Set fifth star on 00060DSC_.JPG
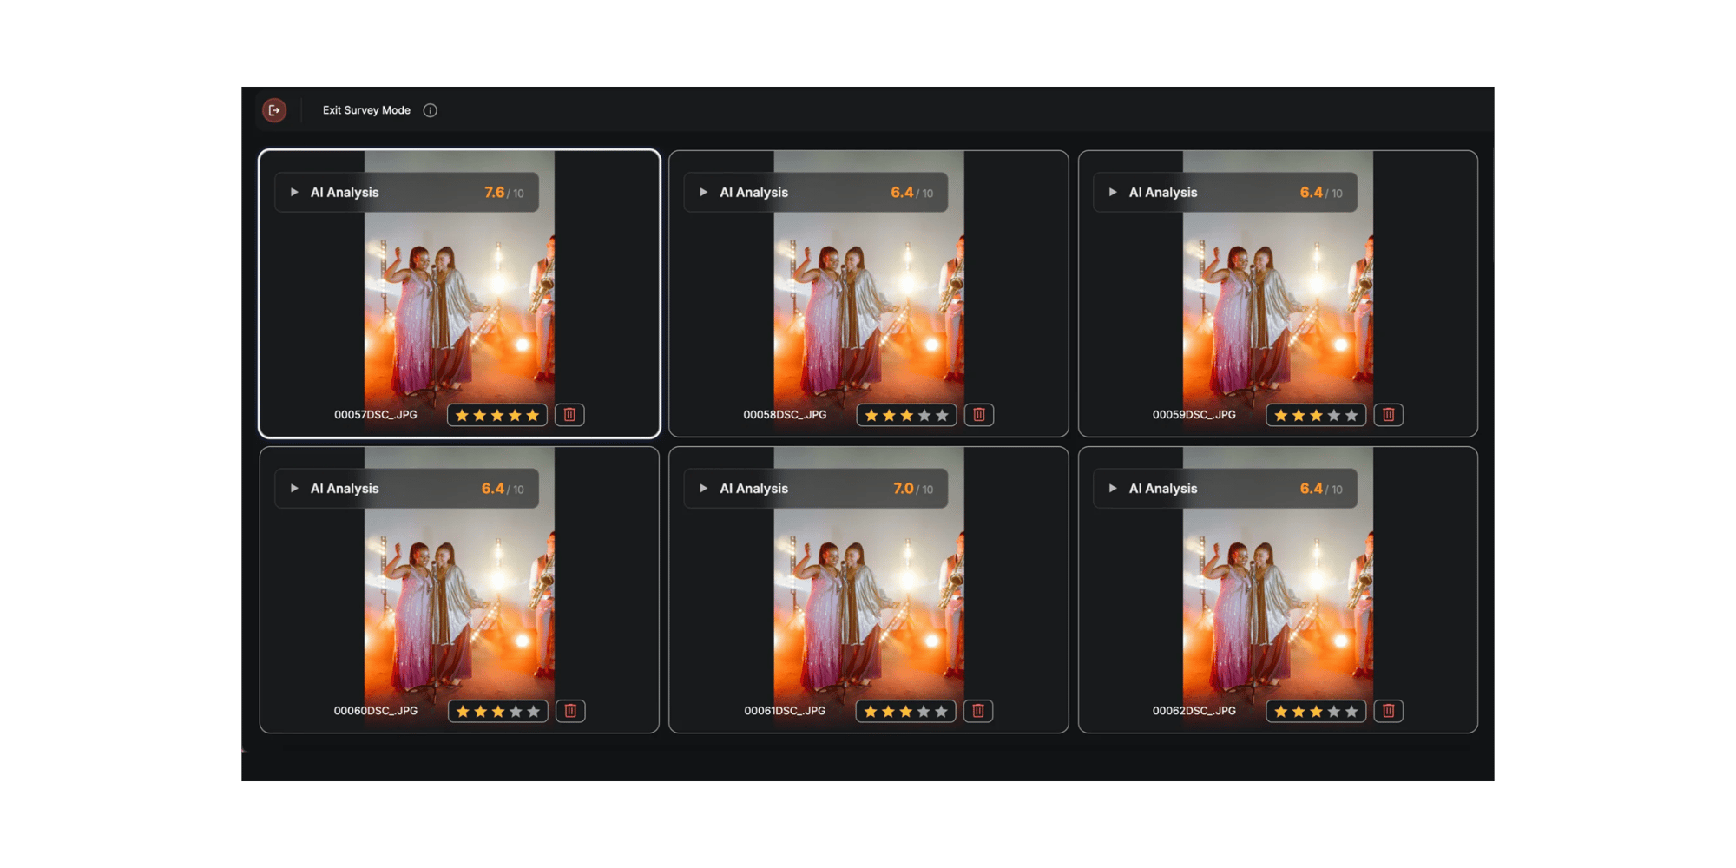The image size is (1736, 868). point(533,711)
